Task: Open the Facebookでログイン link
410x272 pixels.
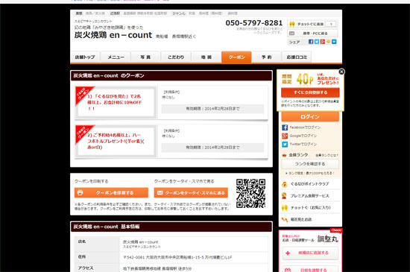Action: [305, 127]
